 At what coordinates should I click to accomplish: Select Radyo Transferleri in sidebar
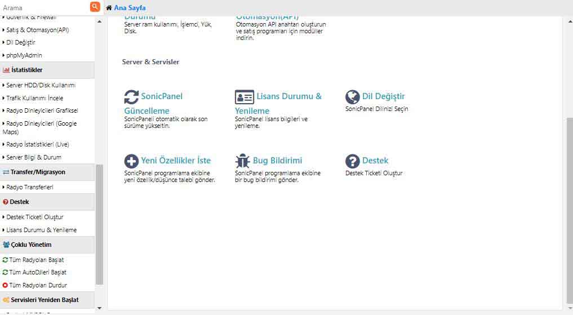(30, 187)
